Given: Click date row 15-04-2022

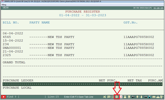Looking at the screenshot, I should (x=13, y=41).
